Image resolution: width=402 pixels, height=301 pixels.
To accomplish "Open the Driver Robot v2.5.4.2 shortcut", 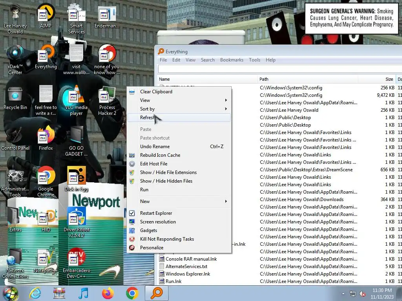I will [x=77, y=223].
